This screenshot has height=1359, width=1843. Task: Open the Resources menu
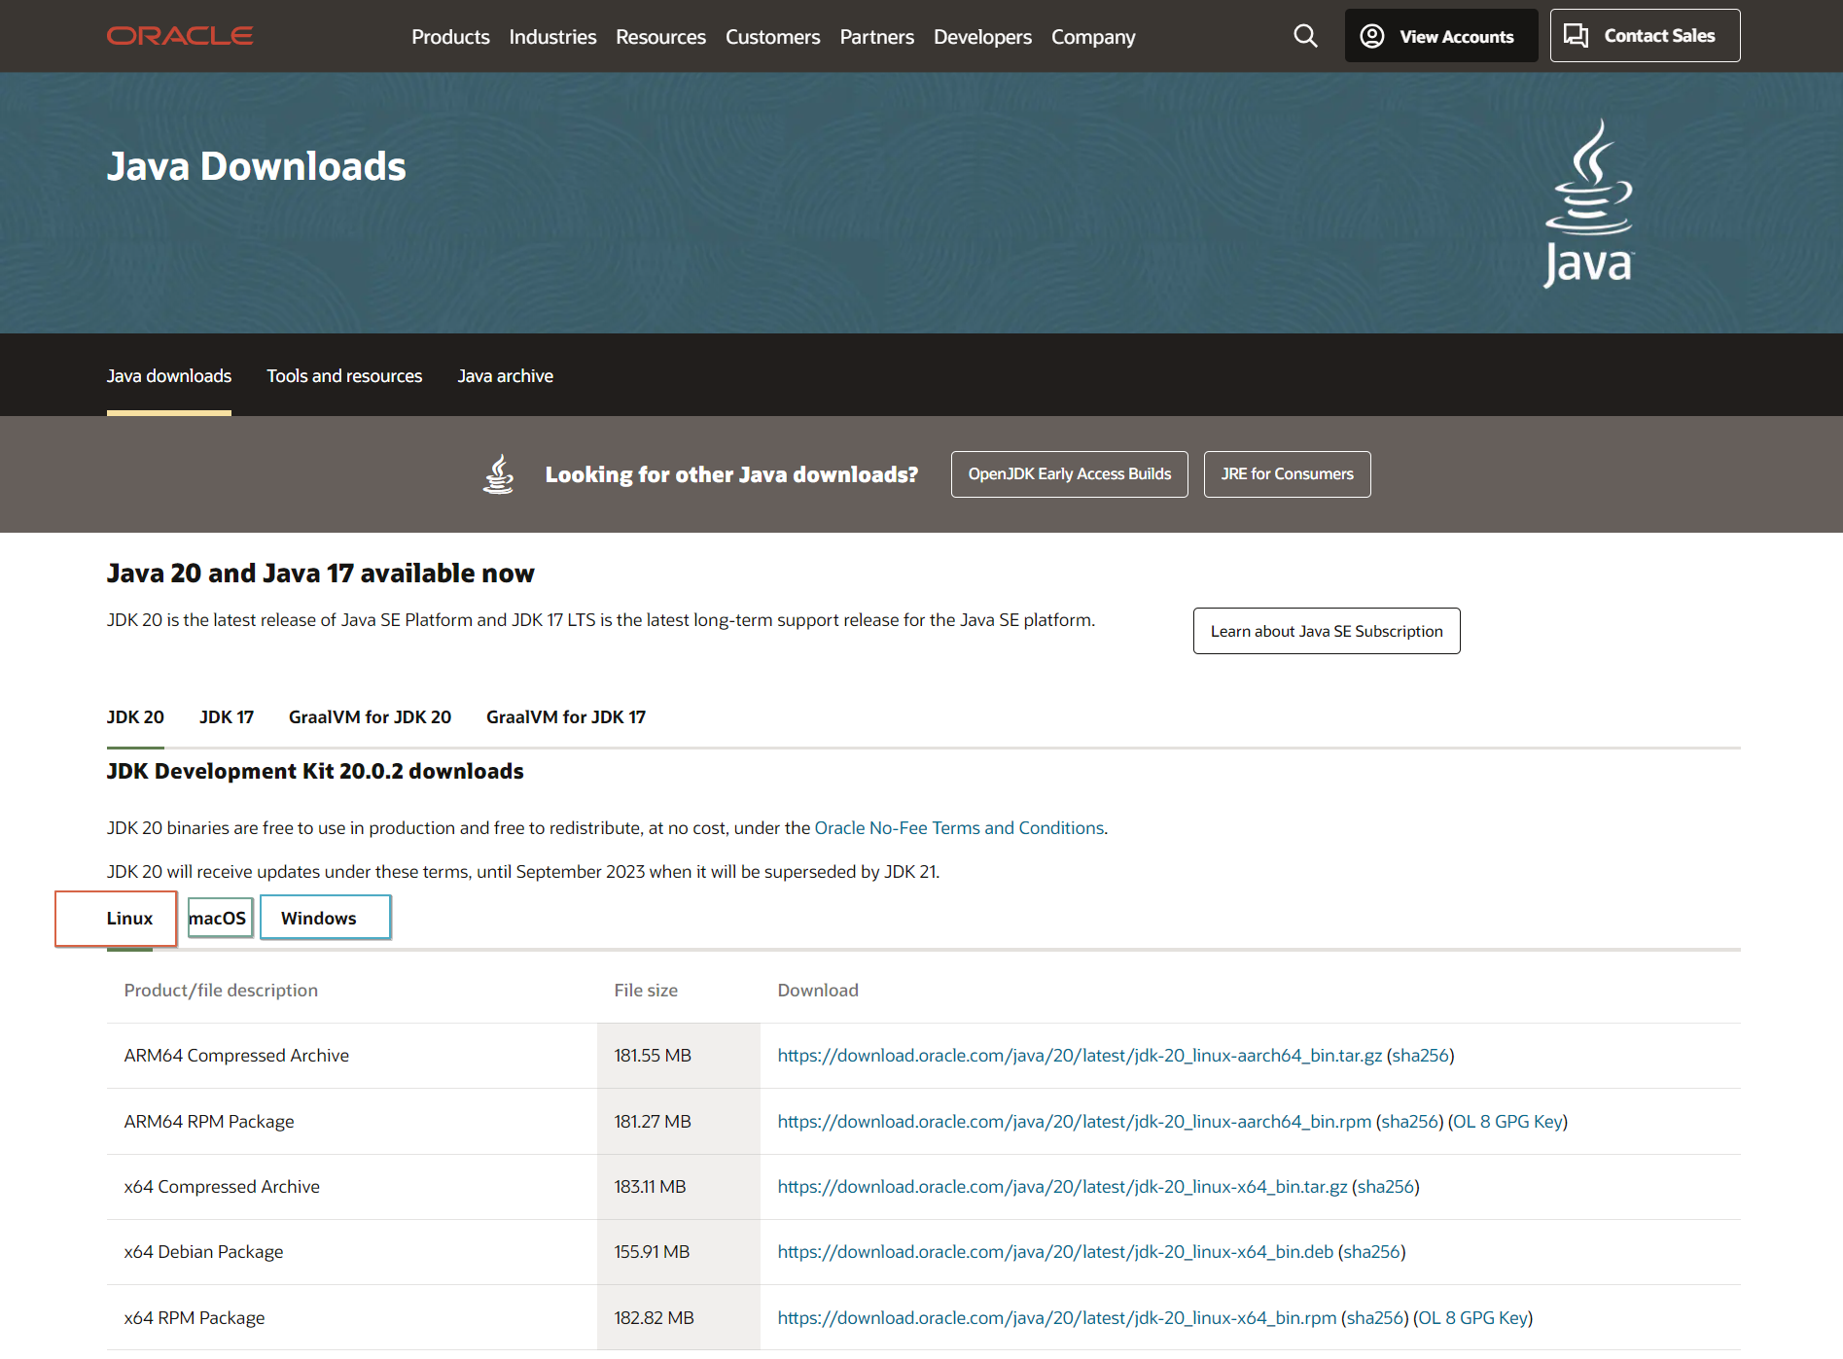click(660, 37)
